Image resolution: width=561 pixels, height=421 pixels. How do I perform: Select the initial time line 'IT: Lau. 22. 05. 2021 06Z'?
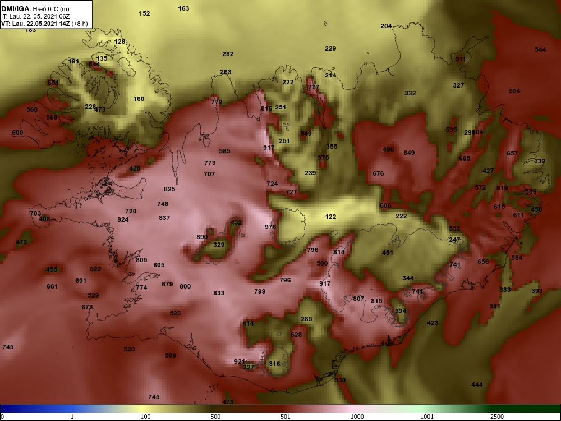[35, 16]
